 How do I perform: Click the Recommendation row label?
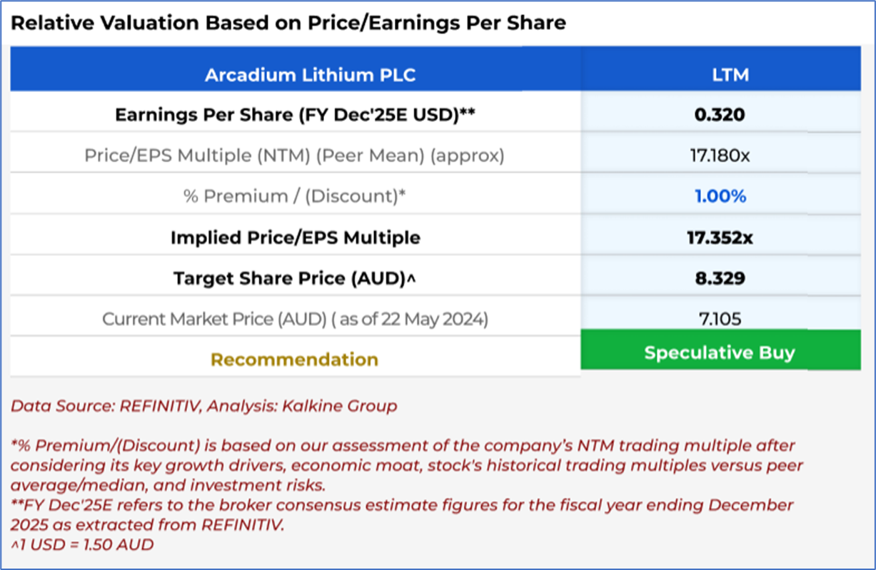coord(294,359)
